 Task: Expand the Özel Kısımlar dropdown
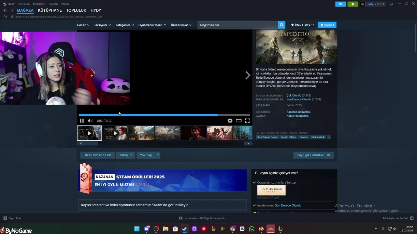pos(181,25)
